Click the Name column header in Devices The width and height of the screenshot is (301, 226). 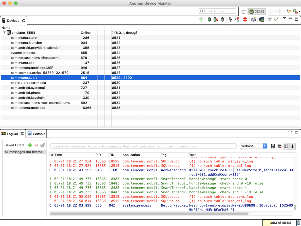[x=40, y=28]
